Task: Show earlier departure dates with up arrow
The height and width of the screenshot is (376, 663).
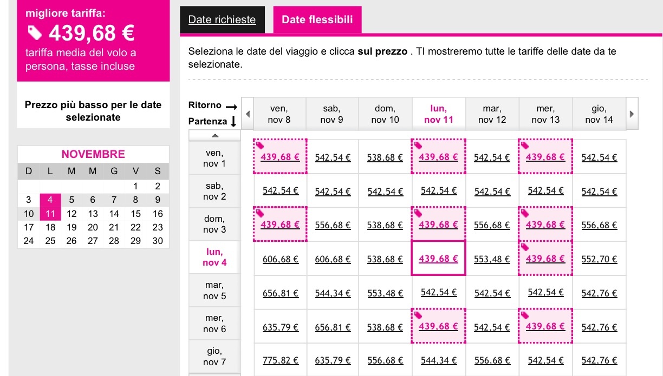Action: [x=214, y=135]
